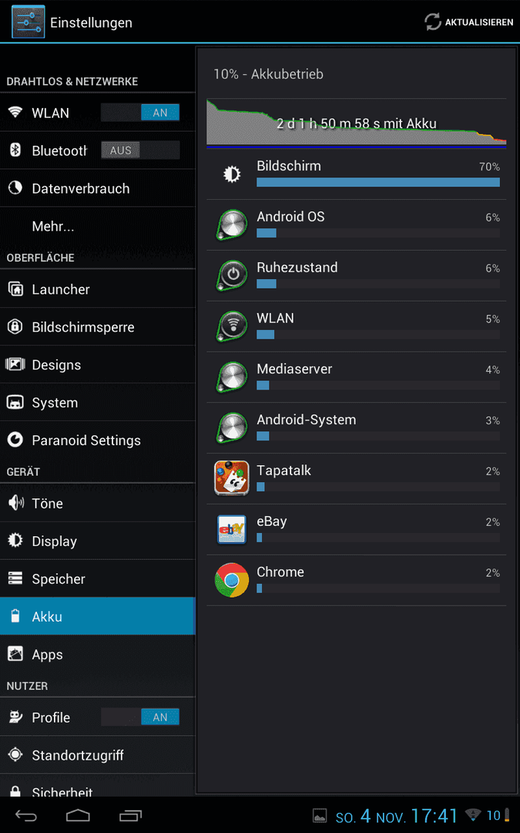Tap the Aktualisieren refresh icon

tap(432, 22)
